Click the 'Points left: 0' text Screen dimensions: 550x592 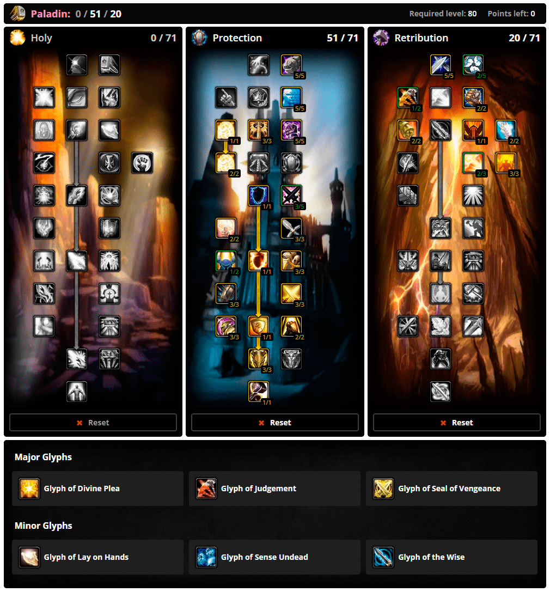click(x=511, y=14)
